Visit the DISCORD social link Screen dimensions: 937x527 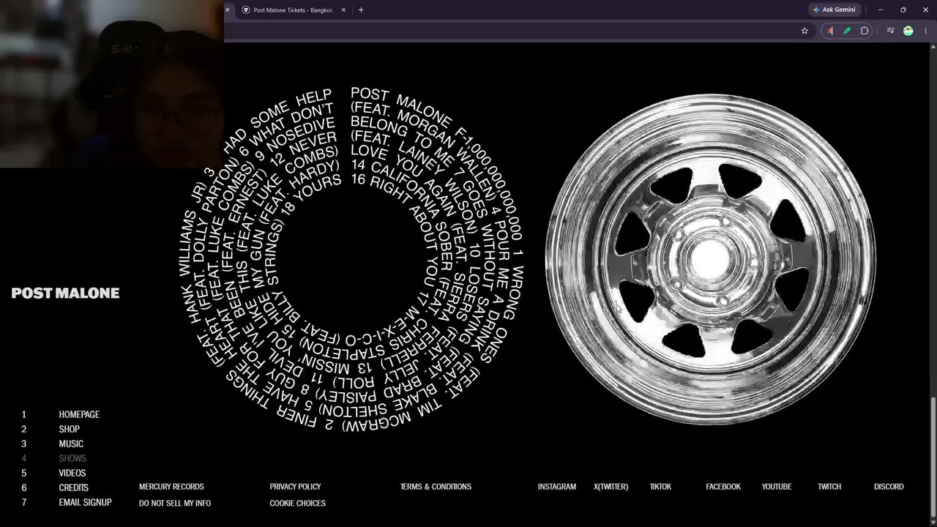tap(889, 487)
